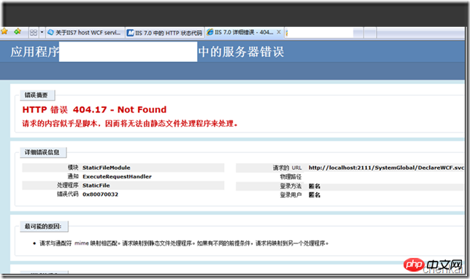This screenshot has height=279, width=470.
Task: Click the HTTP 错误 404.17 - Not Found heading
Action: (94, 110)
